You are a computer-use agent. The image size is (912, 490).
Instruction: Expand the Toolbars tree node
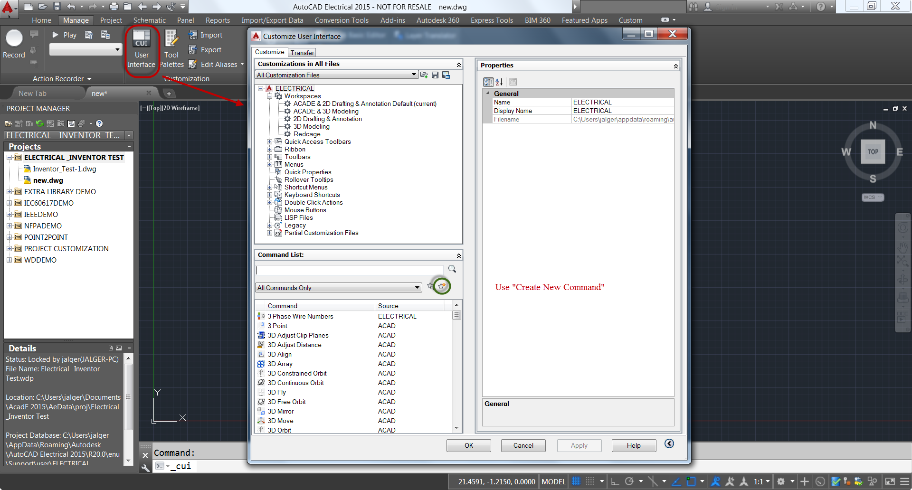click(x=269, y=157)
